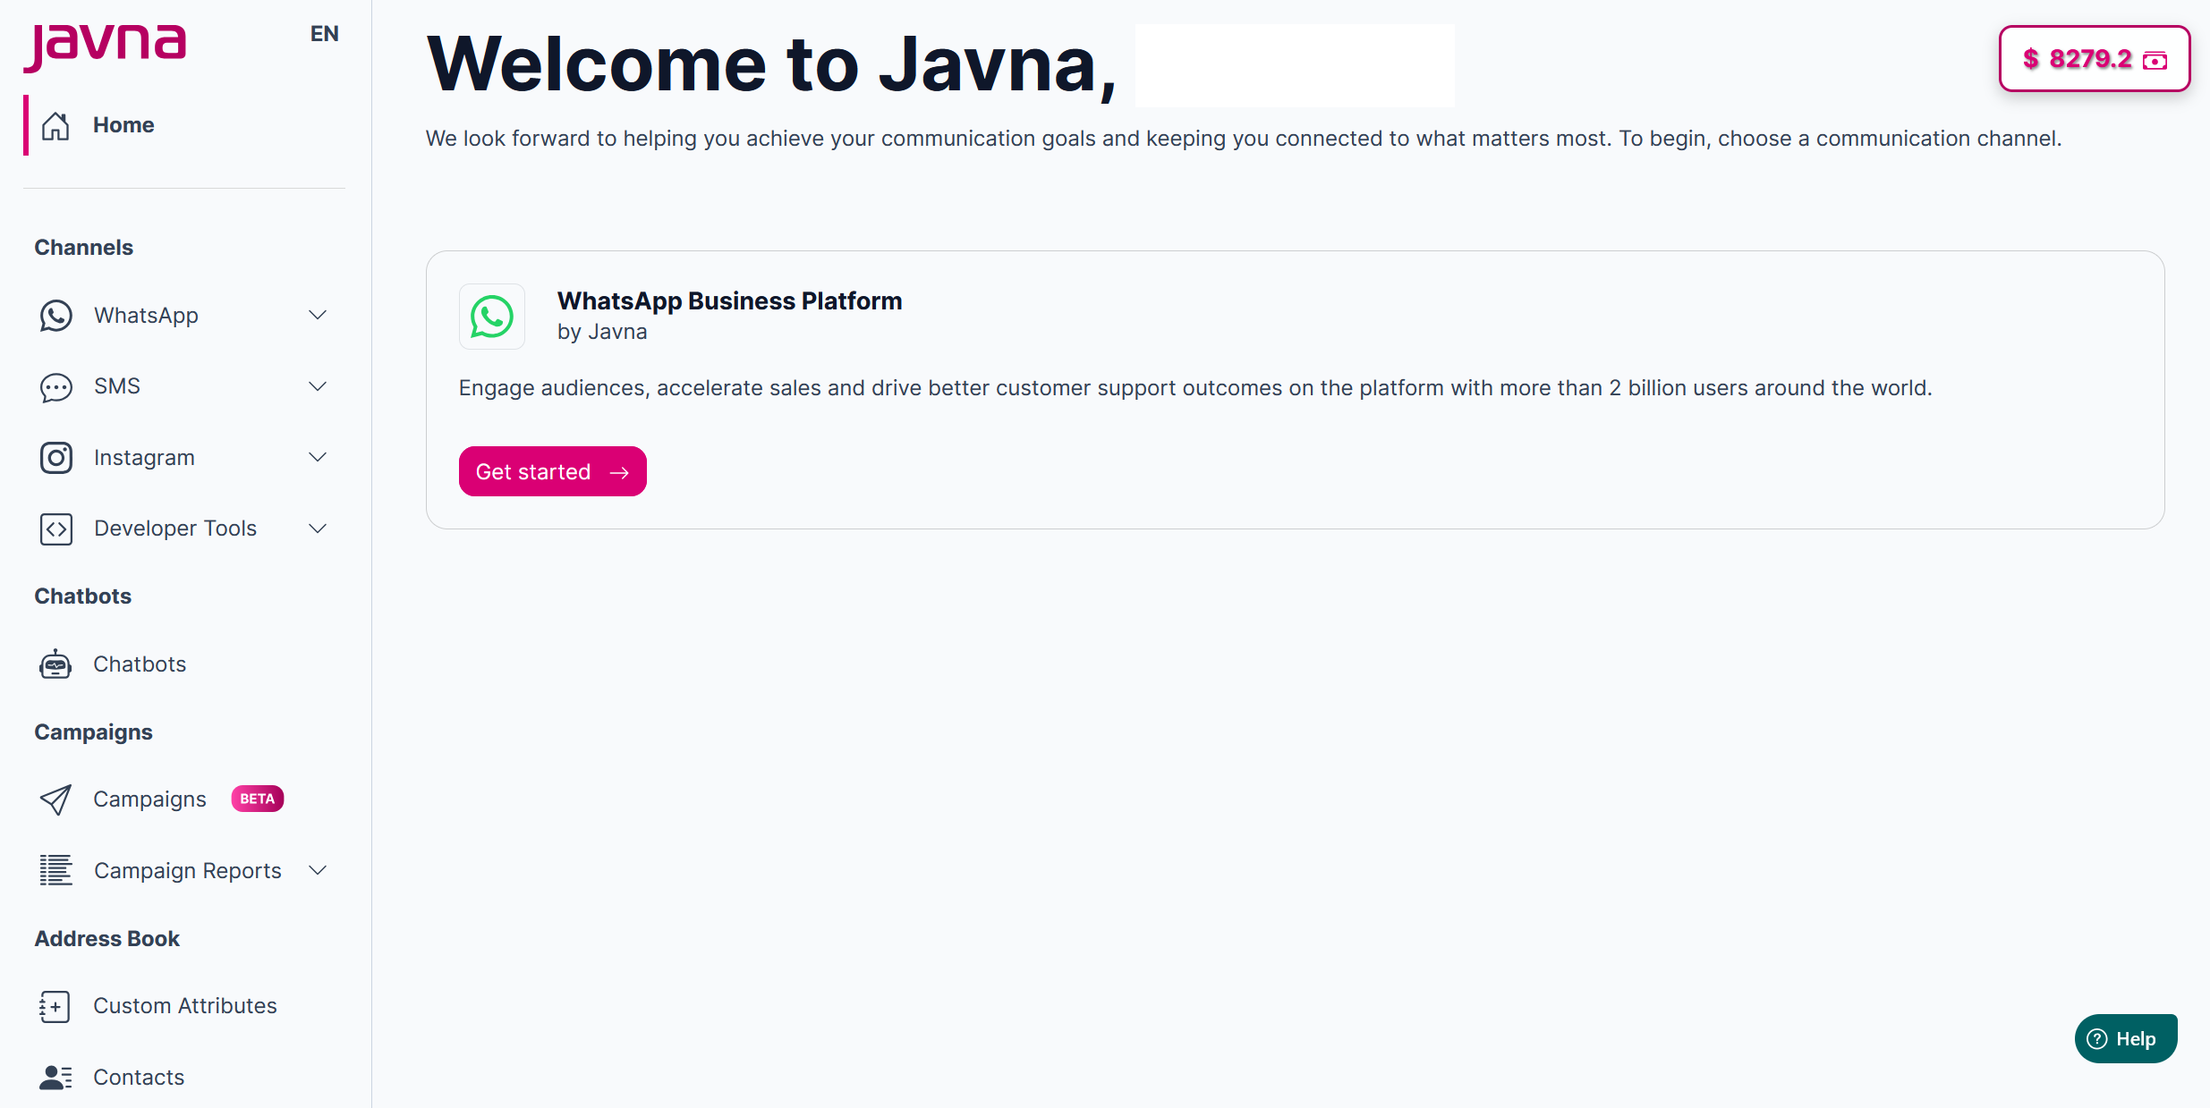Open the Campaign Reports menu item
Screen dimensions: 2210x1108
click(x=187, y=870)
